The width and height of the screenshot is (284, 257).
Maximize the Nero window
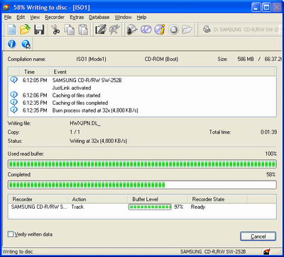(x=266, y=8)
